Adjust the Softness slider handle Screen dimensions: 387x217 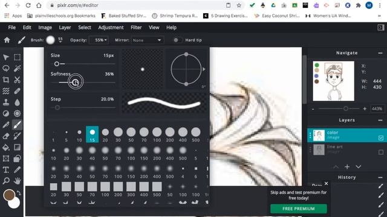coord(75,82)
